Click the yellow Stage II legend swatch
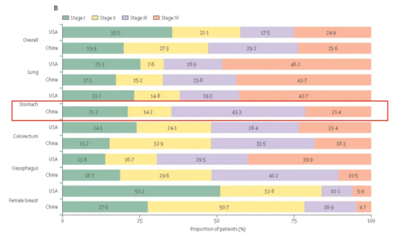The image size is (393, 236). pyautogui.click(x=96, y=18)
